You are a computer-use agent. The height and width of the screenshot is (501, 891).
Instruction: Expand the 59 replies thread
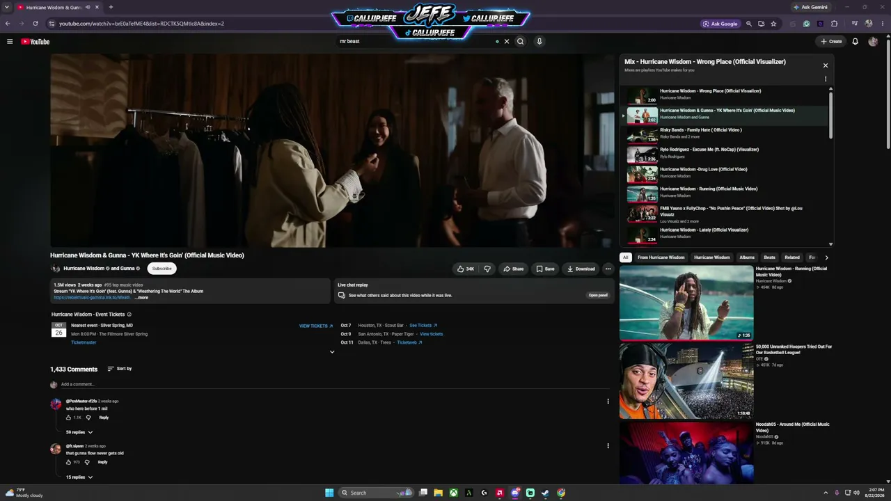pos(79,432)
